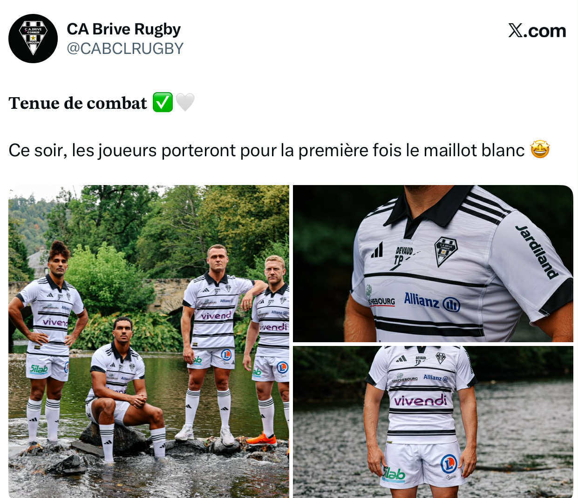Click the 'Ce soir, les joueurs' sentence
The image size is (578, 498).
266,150
